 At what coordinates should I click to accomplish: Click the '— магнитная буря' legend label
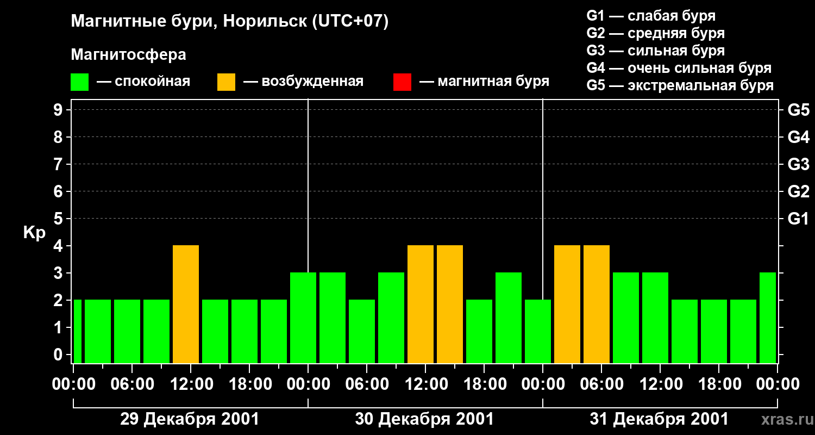click(x=484, y=82)
